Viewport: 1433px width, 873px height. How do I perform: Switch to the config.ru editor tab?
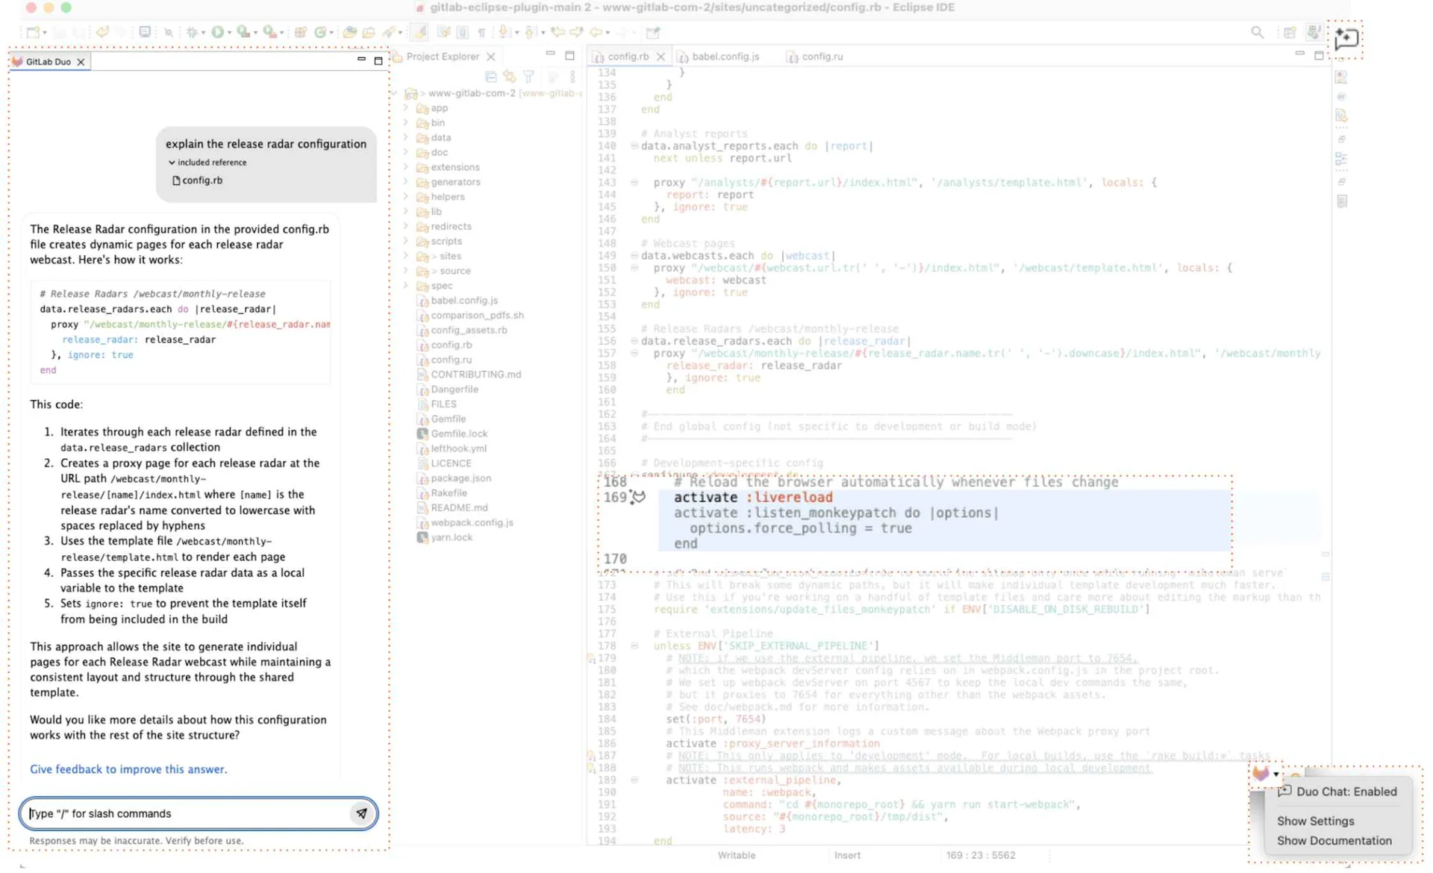coord(821,56)
